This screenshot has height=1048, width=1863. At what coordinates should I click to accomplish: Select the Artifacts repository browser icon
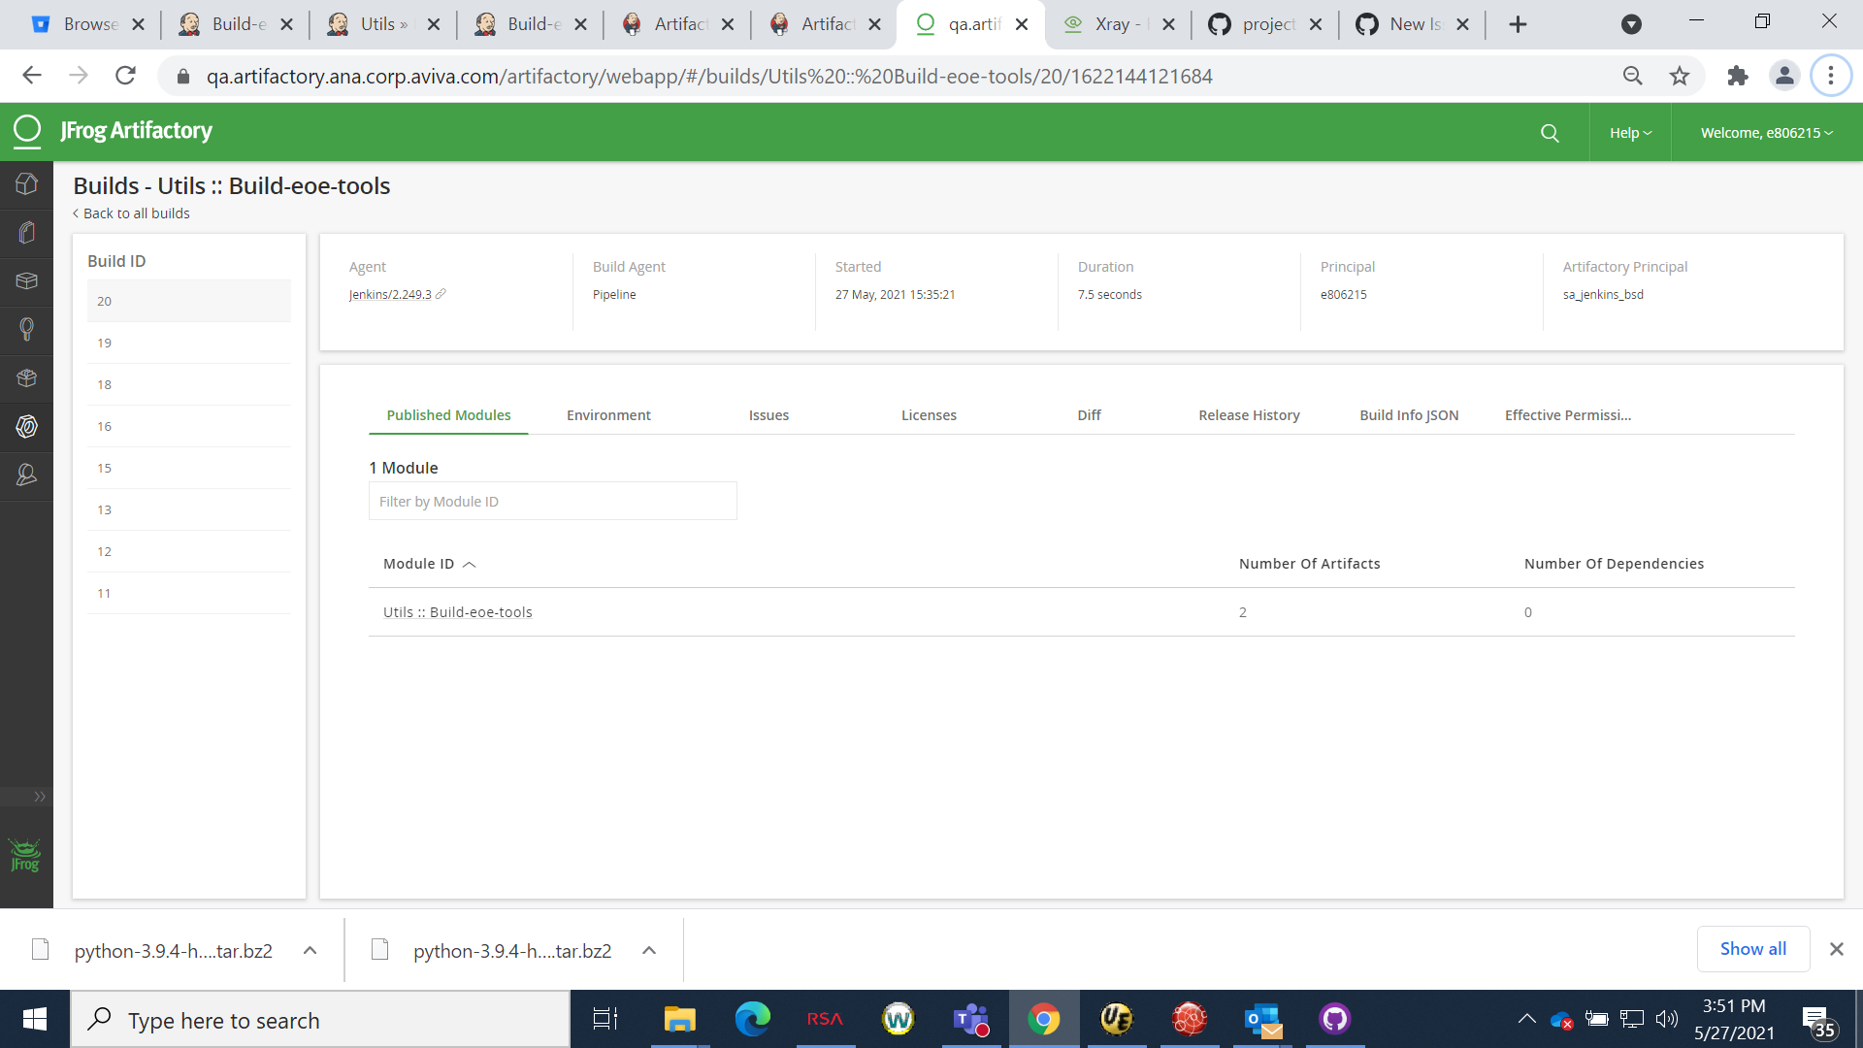pyautogui.click(x=26, y=233)
